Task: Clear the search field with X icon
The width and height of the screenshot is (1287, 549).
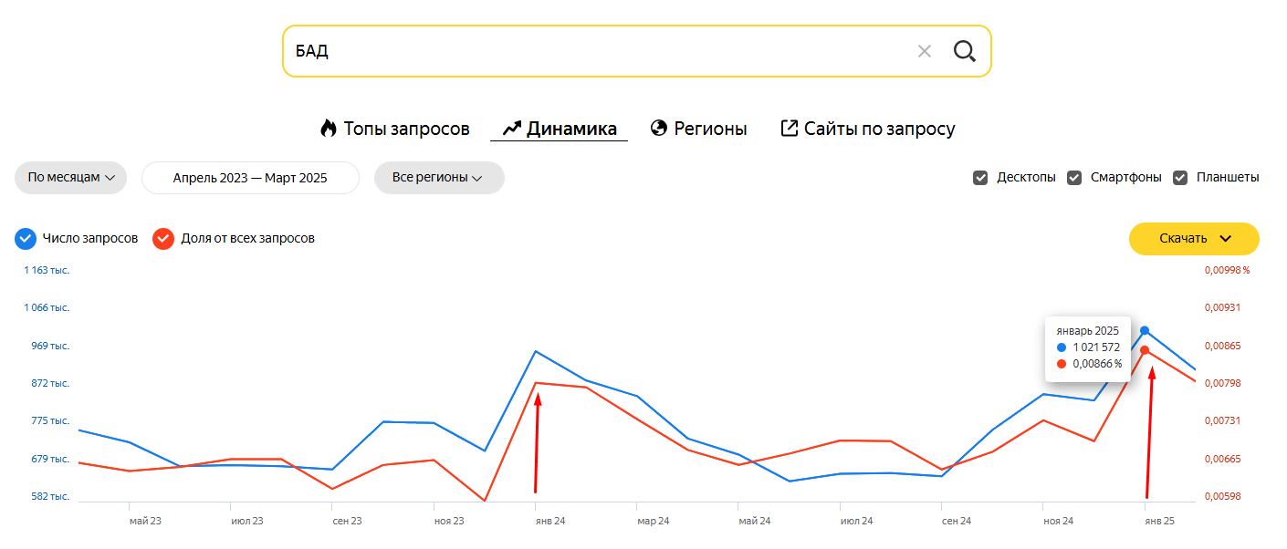Action: click(925, 51)
